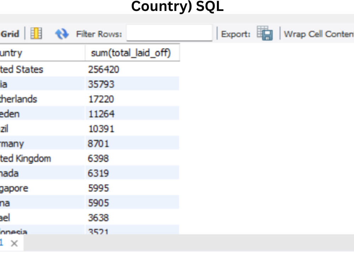
Task: Select the cell with value 8701
Action: [x=132, y=143]
